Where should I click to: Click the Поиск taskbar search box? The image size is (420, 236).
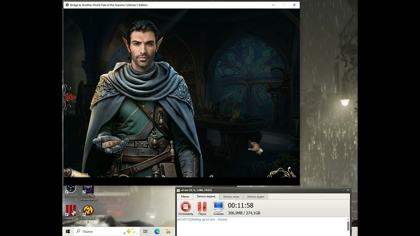click(107, 231)
